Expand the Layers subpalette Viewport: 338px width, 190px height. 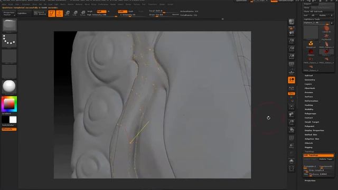308,84
